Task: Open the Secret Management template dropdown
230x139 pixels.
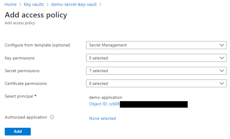Action: pyautogui.click(x=156, y=45)
